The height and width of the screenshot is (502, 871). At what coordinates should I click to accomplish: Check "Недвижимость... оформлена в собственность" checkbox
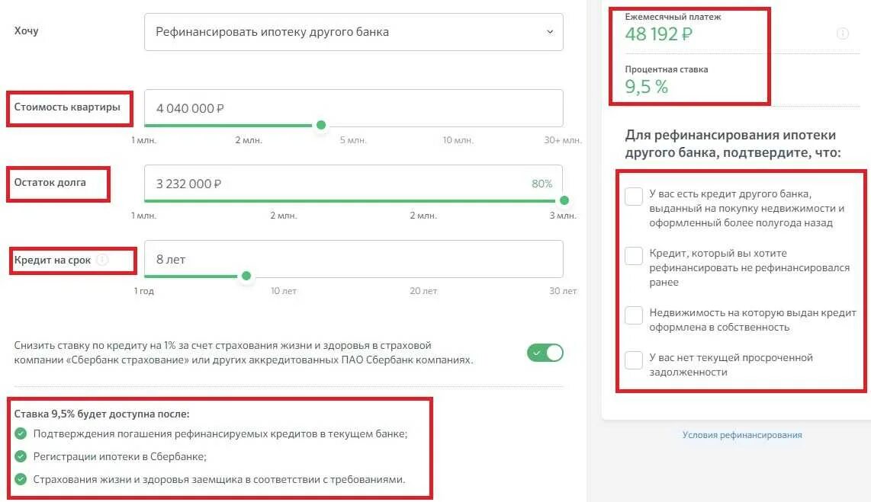(x=633, y=315)
